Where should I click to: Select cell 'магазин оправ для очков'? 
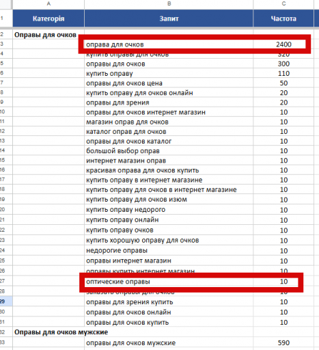pyautogui.click(x=169, y=122)
